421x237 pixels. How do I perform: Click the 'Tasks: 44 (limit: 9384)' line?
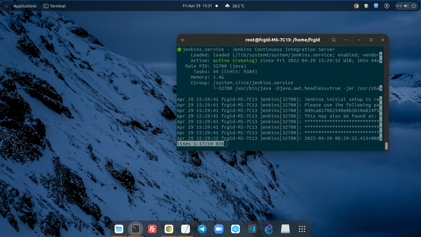[x=225, y=72]
